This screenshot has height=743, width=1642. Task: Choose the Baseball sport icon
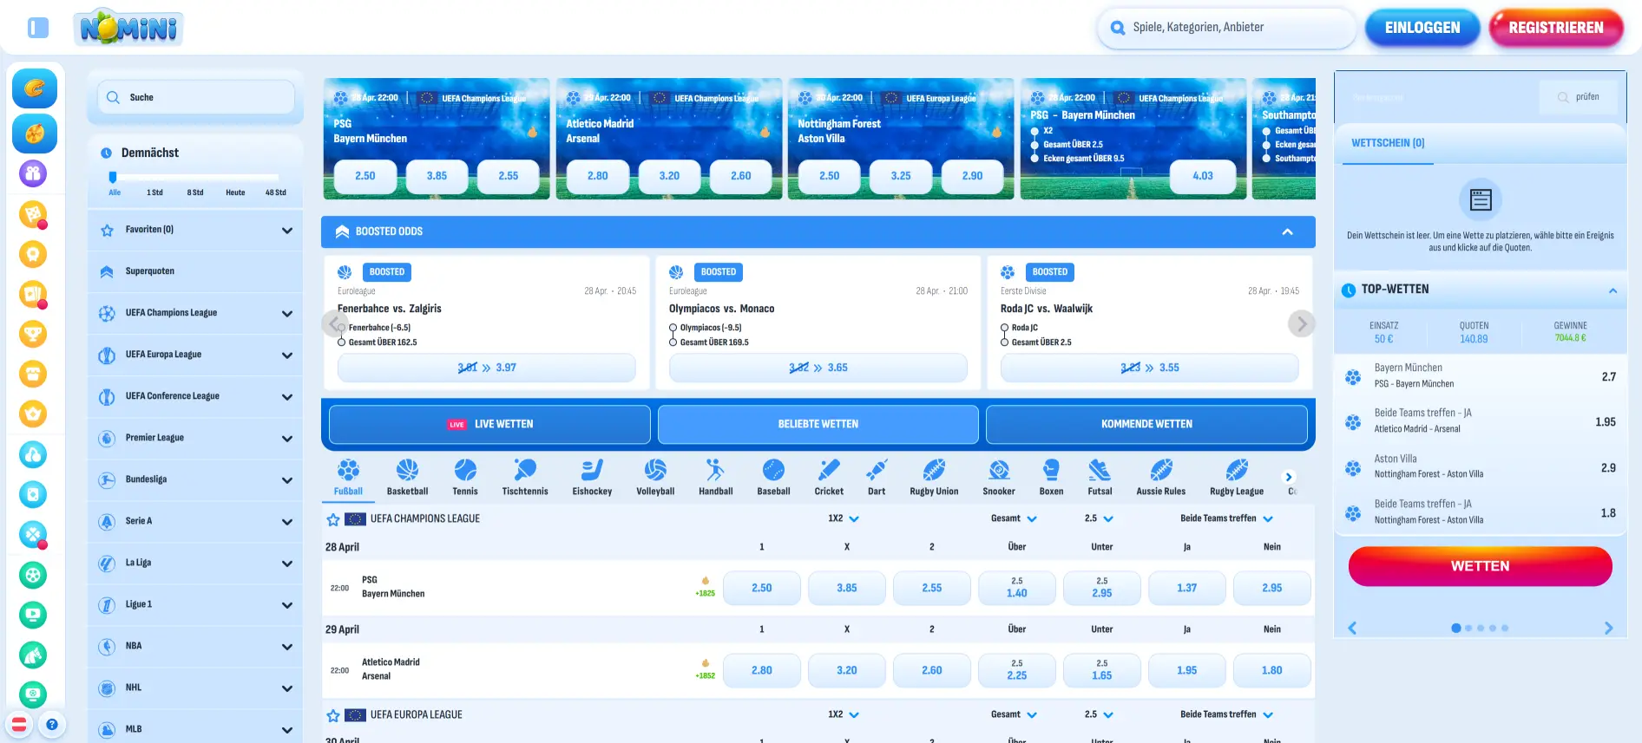[x=773, y=477]
